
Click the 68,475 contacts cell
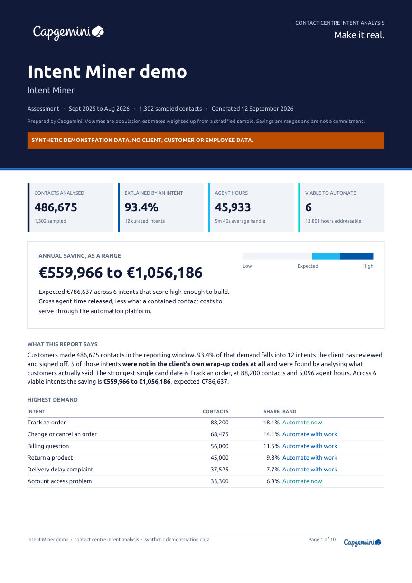[219, 434]
